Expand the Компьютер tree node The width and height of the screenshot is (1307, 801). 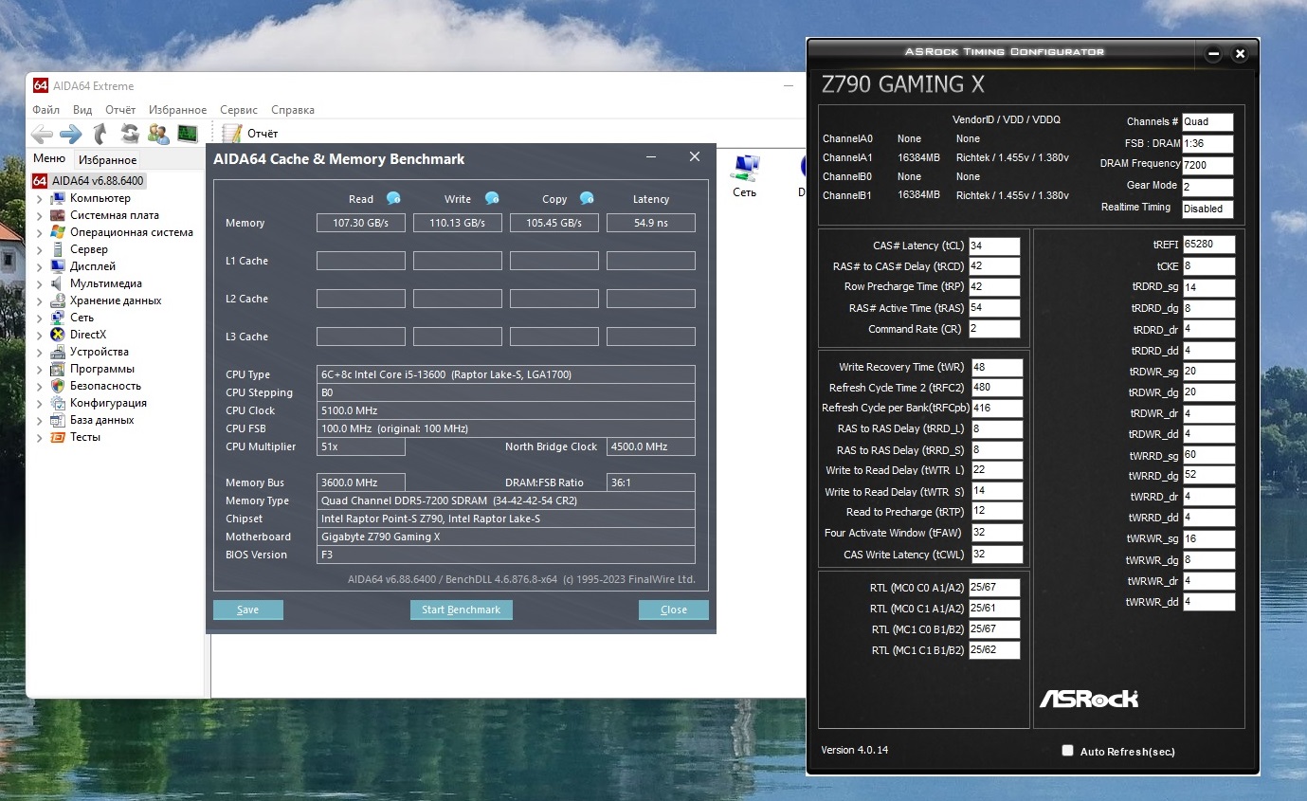pos(39,198)
